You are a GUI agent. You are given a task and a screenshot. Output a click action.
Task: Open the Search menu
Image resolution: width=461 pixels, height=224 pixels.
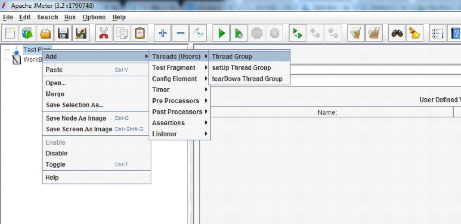47,17
